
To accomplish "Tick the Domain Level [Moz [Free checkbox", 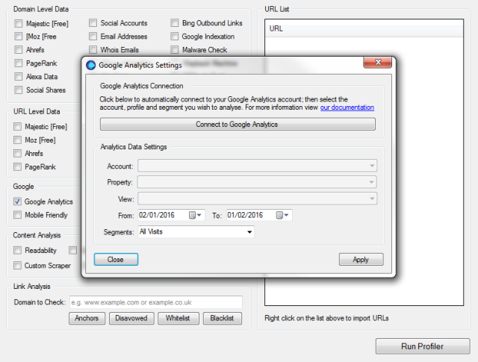I will [19, 37].
